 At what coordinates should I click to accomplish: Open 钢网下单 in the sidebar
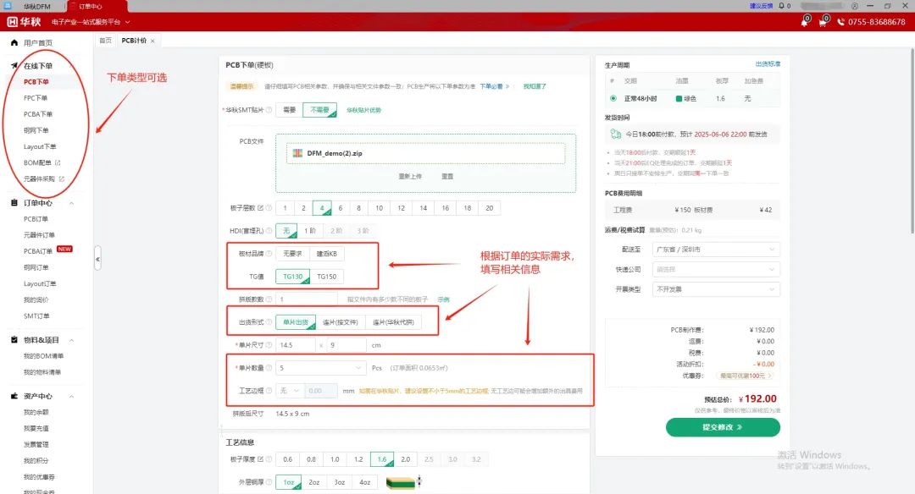(36, 130)
